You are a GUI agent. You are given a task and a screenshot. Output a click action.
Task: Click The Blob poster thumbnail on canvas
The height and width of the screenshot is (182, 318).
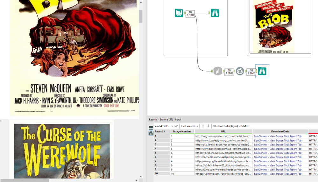tap(273, 26)
